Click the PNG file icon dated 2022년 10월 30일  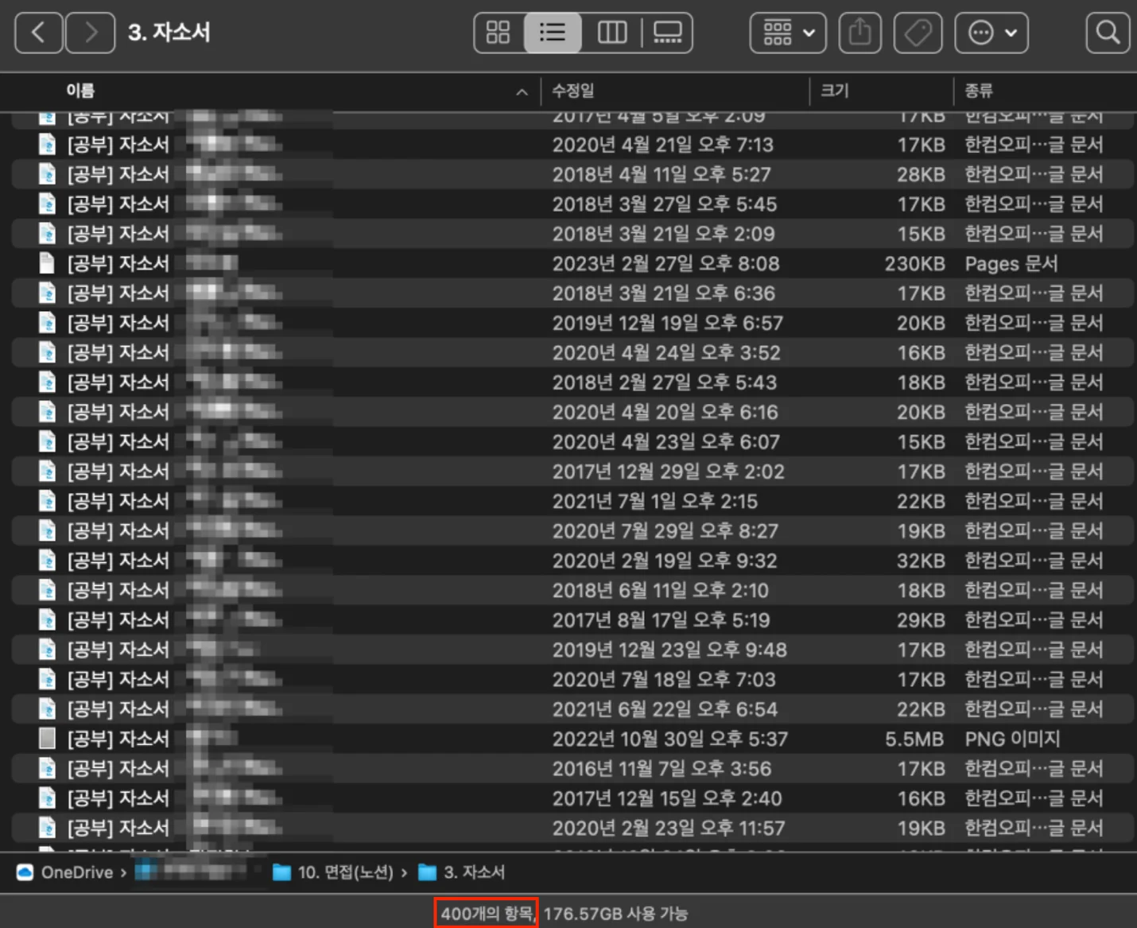click(47, 739)
